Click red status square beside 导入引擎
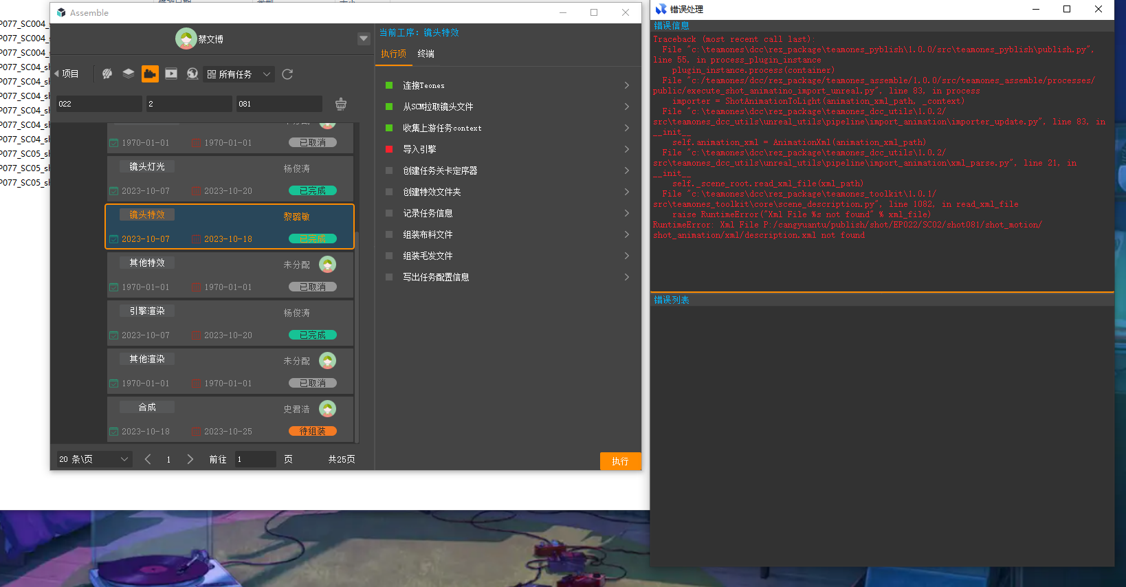Viewport: 1126px width, 587px height. click(x=389, y=149)
